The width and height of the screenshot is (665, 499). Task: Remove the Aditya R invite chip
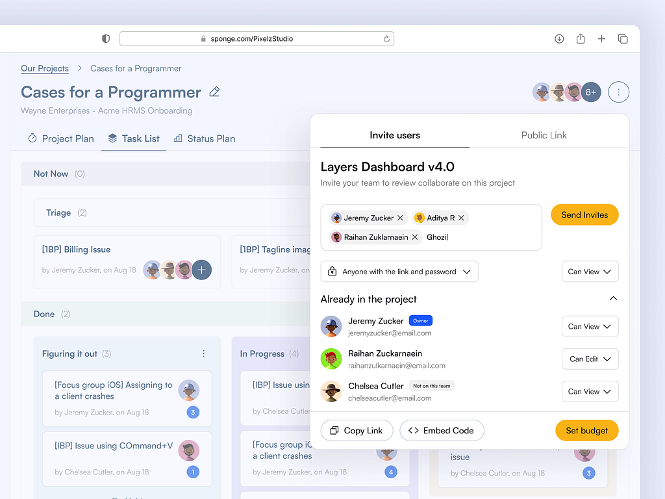click(461, 218)
